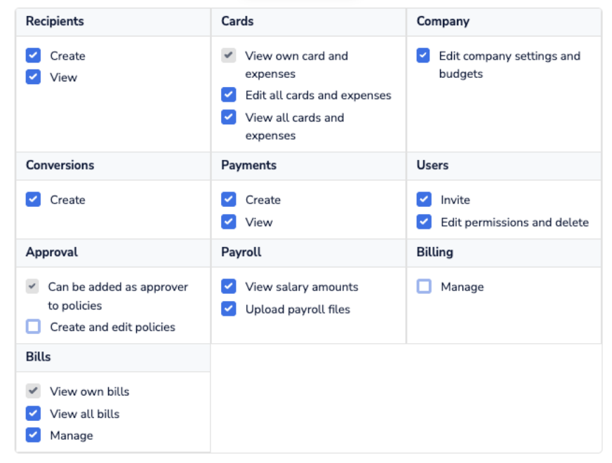This screenshot has height=463, width=612.
Task: Uncheck View under Recipients
Action: (x=33, y=77)
